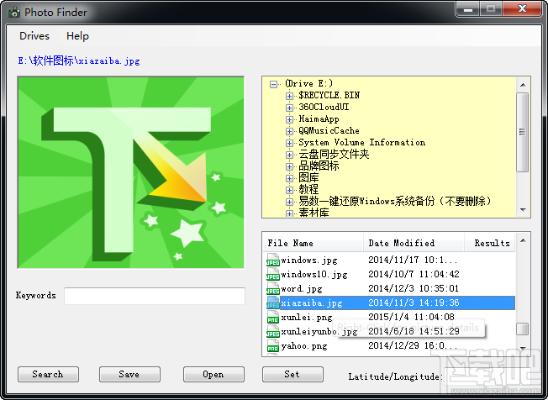Click the PNG icon beside xunlei.png

[x=273, y=317]
